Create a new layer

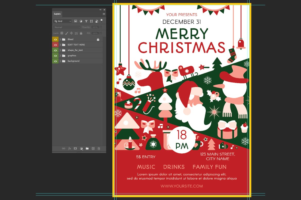point(93,148)
